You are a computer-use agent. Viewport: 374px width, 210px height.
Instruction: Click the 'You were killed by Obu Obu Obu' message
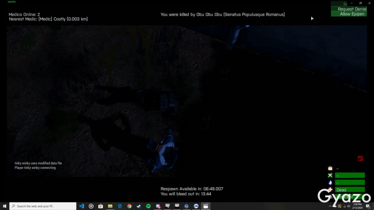coord(223,15)
